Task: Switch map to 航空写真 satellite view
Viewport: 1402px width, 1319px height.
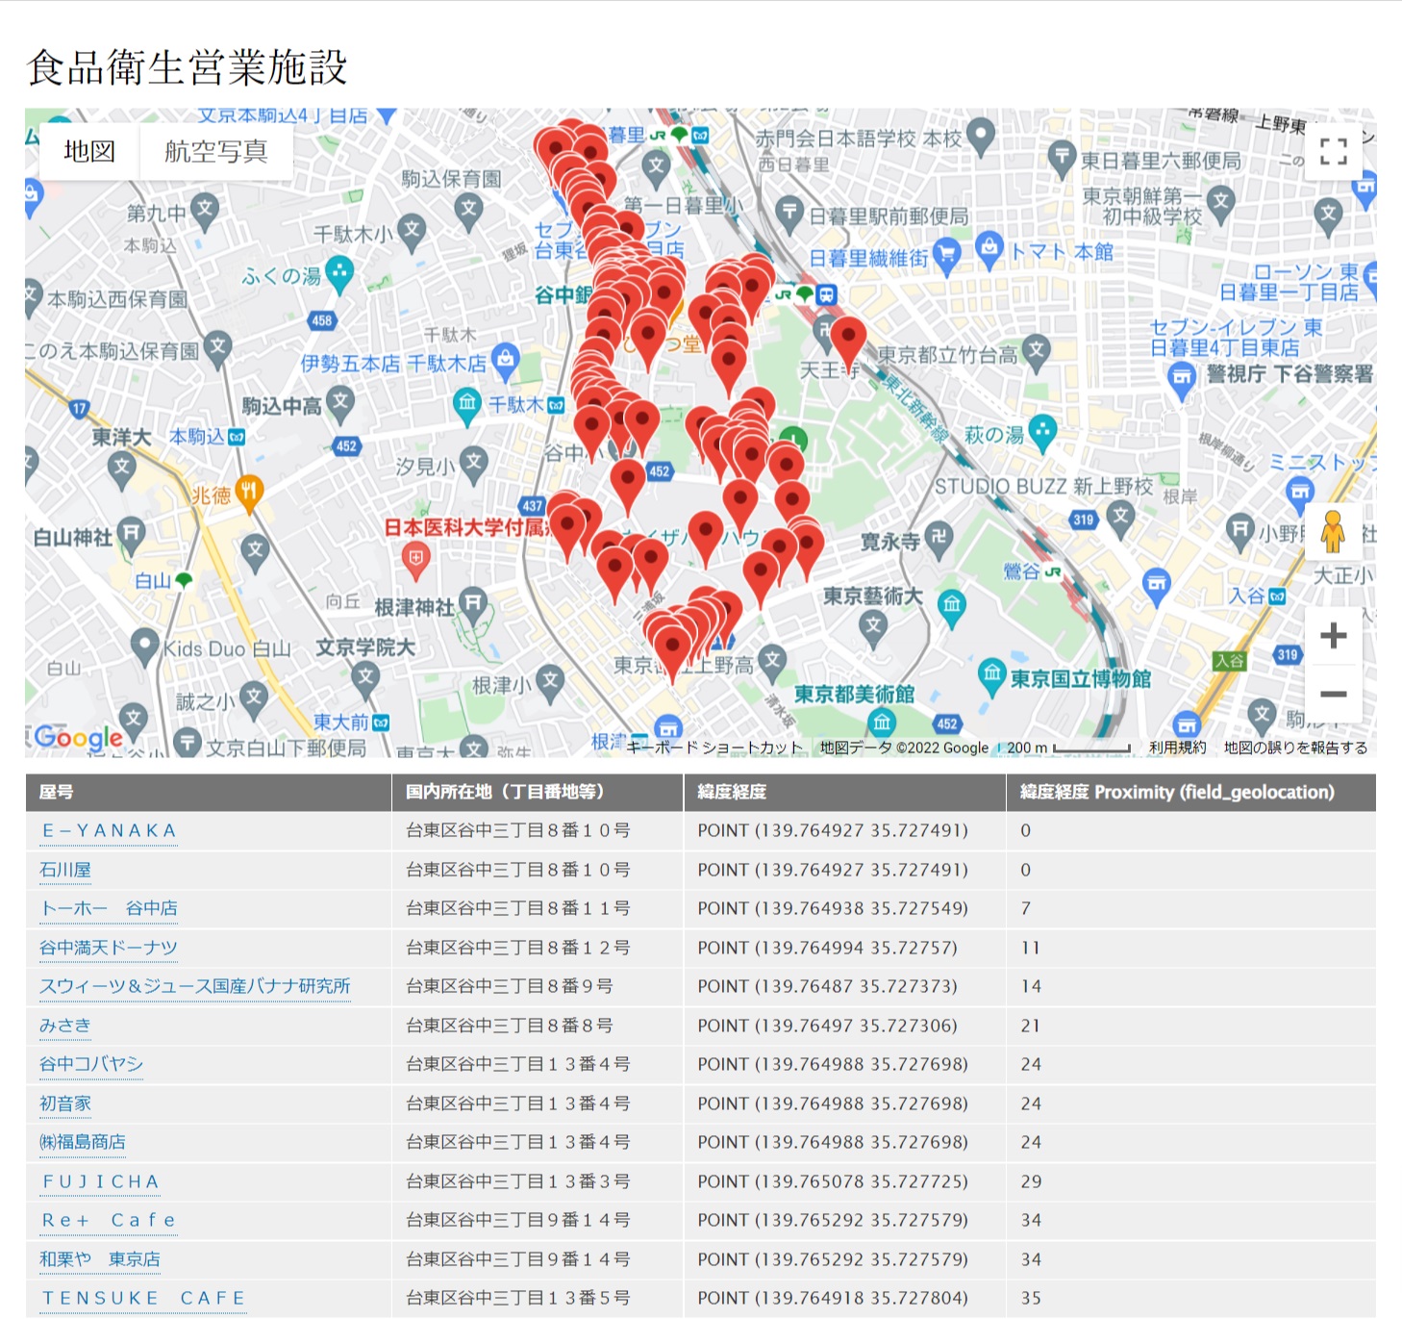Action: pos(216,151)
